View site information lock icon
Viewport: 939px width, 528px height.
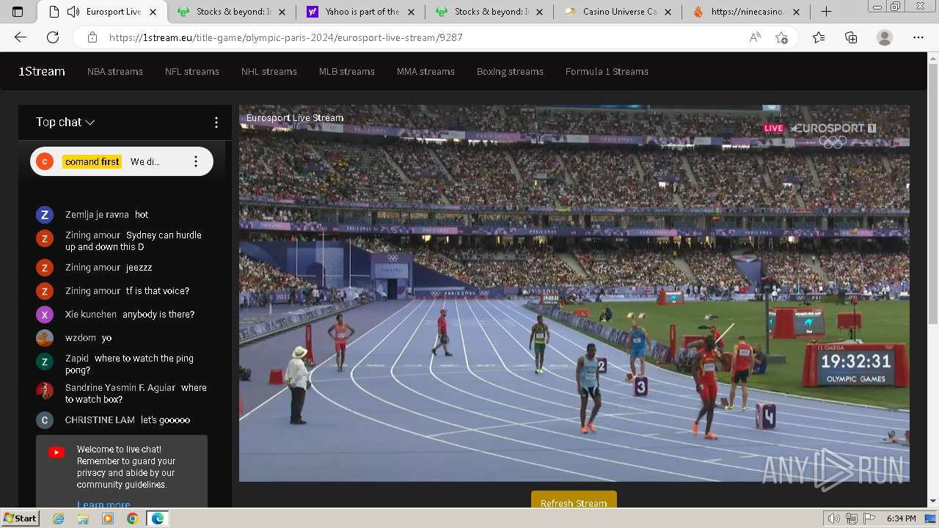[x=92, y=37]
